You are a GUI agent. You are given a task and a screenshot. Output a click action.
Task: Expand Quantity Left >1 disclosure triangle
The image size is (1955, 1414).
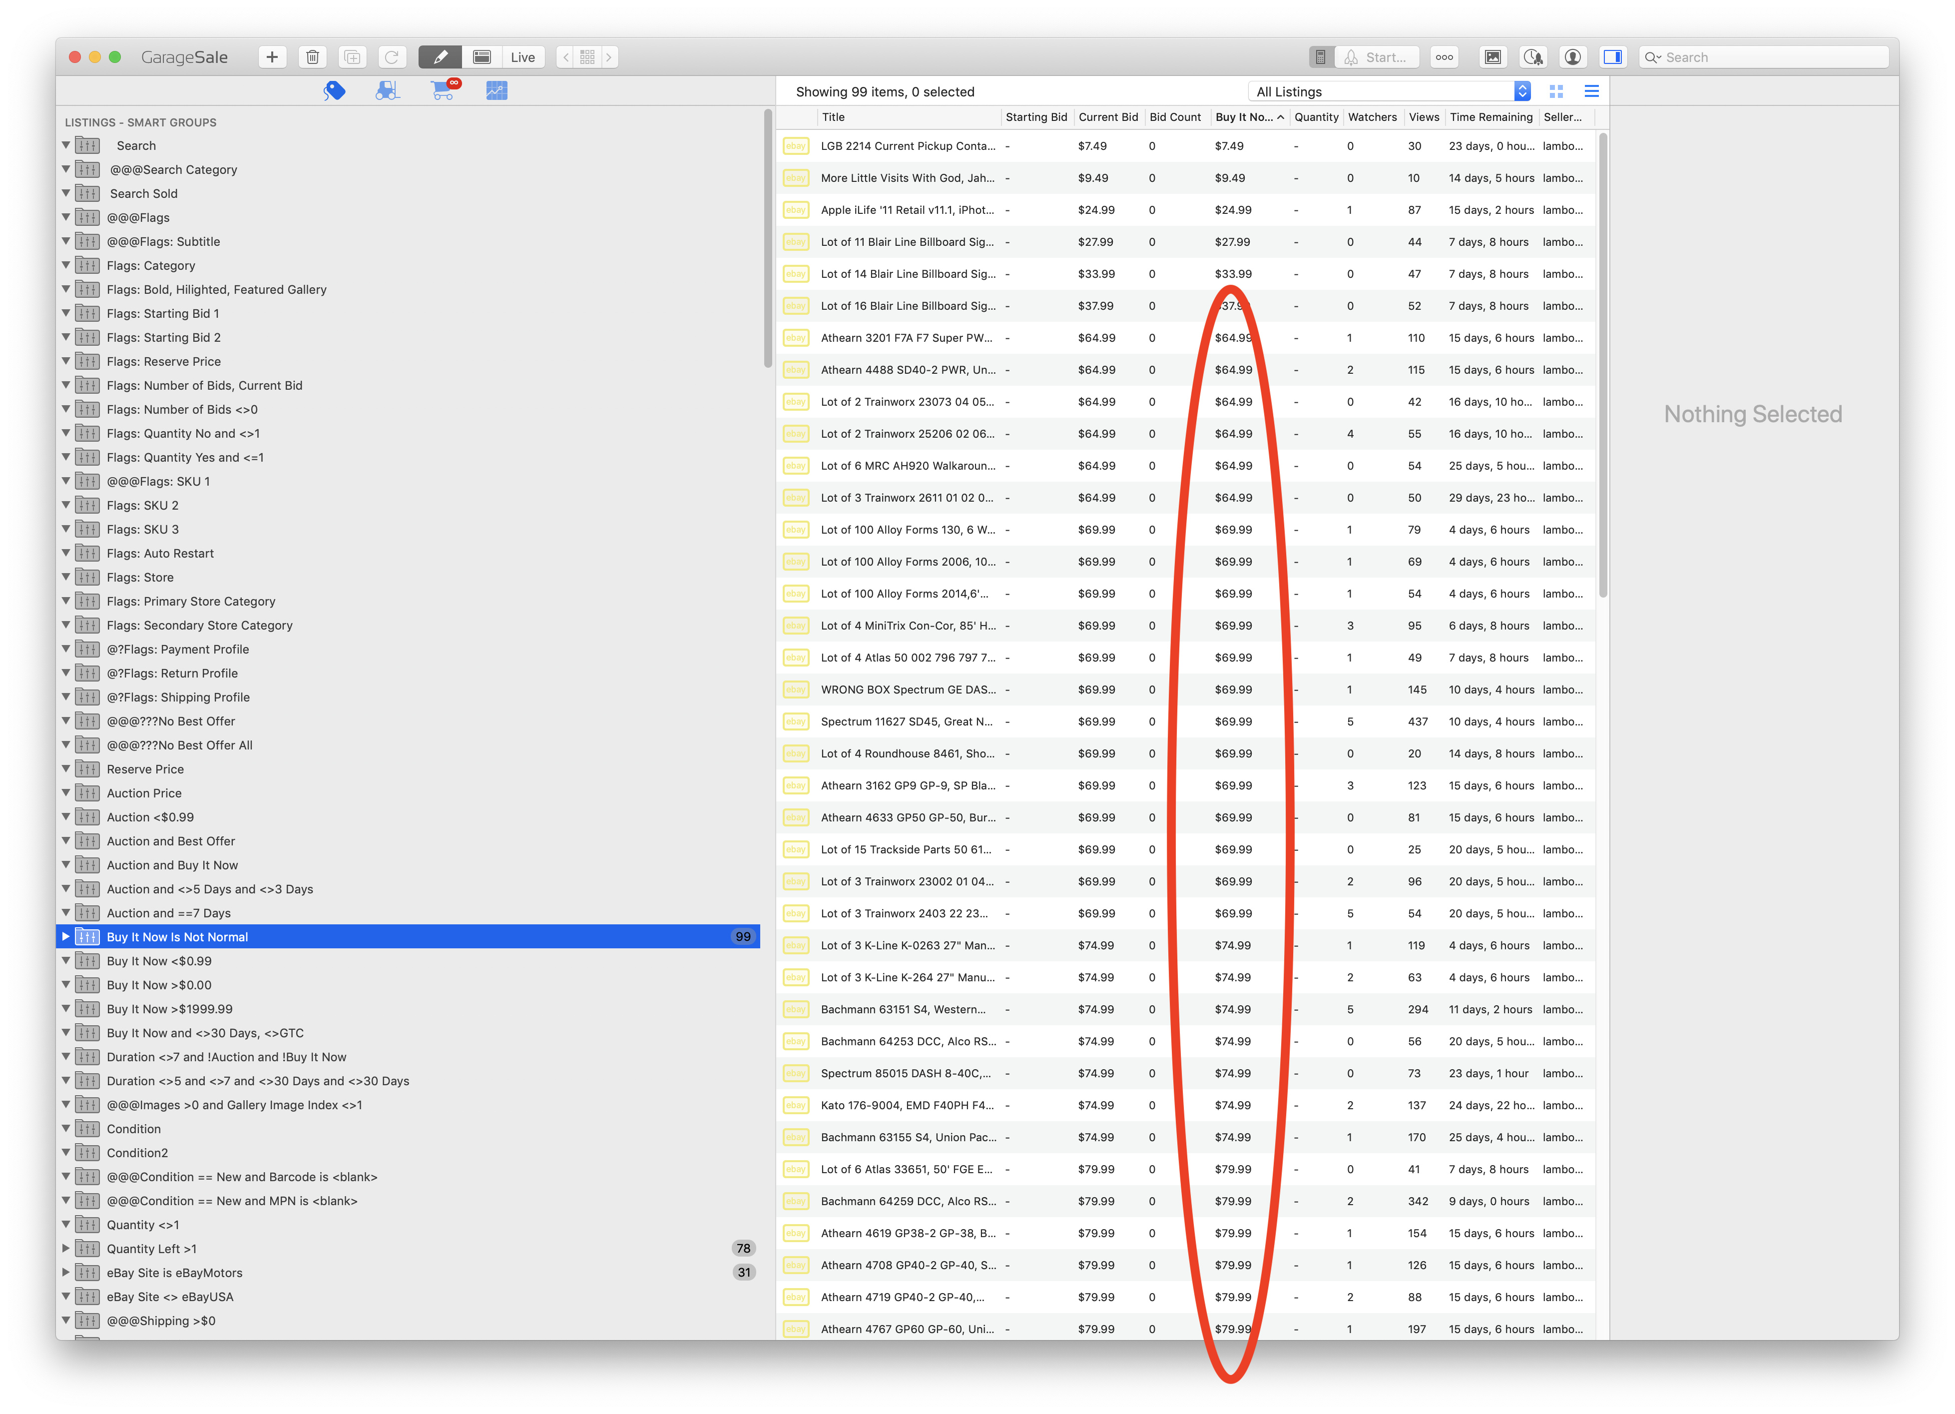[x=65, y=1249]
